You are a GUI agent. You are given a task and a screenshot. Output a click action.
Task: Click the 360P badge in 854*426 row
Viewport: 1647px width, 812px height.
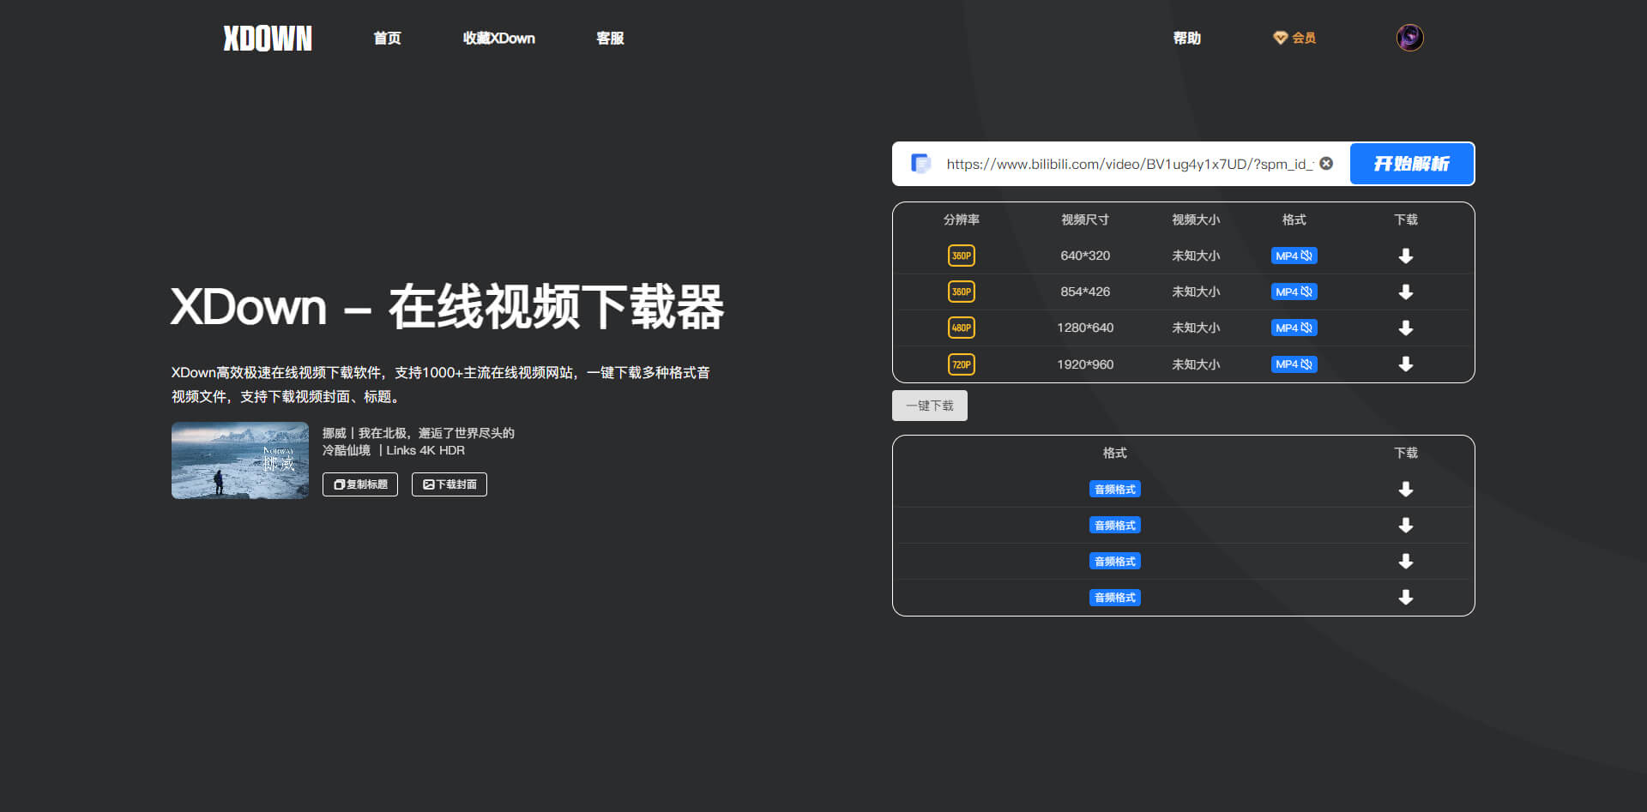961,292
